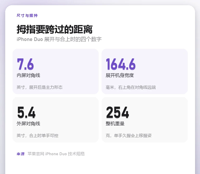Click the label '外屏对角线'
Viewport: 200px width, 174px height.
[x=28, y=124]
